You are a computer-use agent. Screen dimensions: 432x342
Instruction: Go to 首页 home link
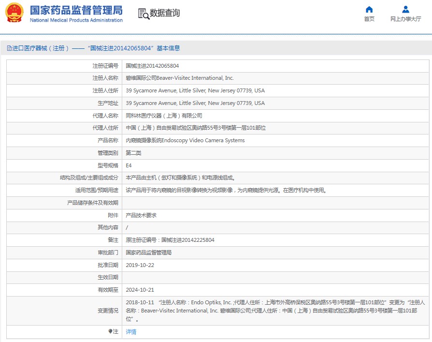click(x=369, y=19)
